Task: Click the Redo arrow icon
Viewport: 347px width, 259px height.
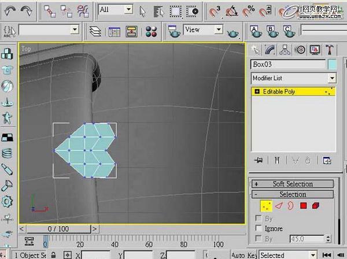Action: [26, 10]
